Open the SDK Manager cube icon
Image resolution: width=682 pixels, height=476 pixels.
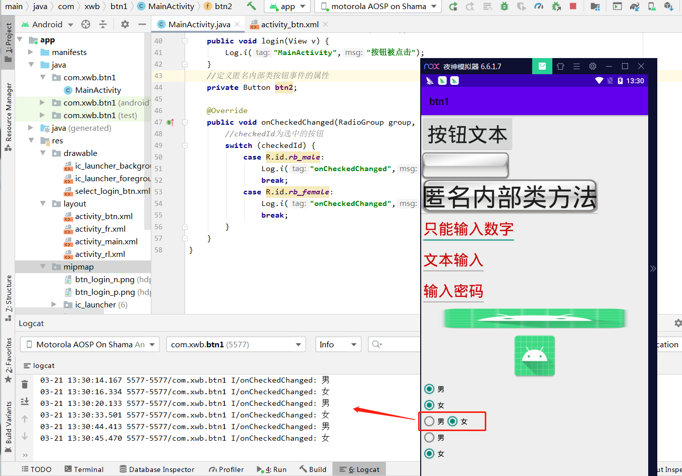click(670, 7)
